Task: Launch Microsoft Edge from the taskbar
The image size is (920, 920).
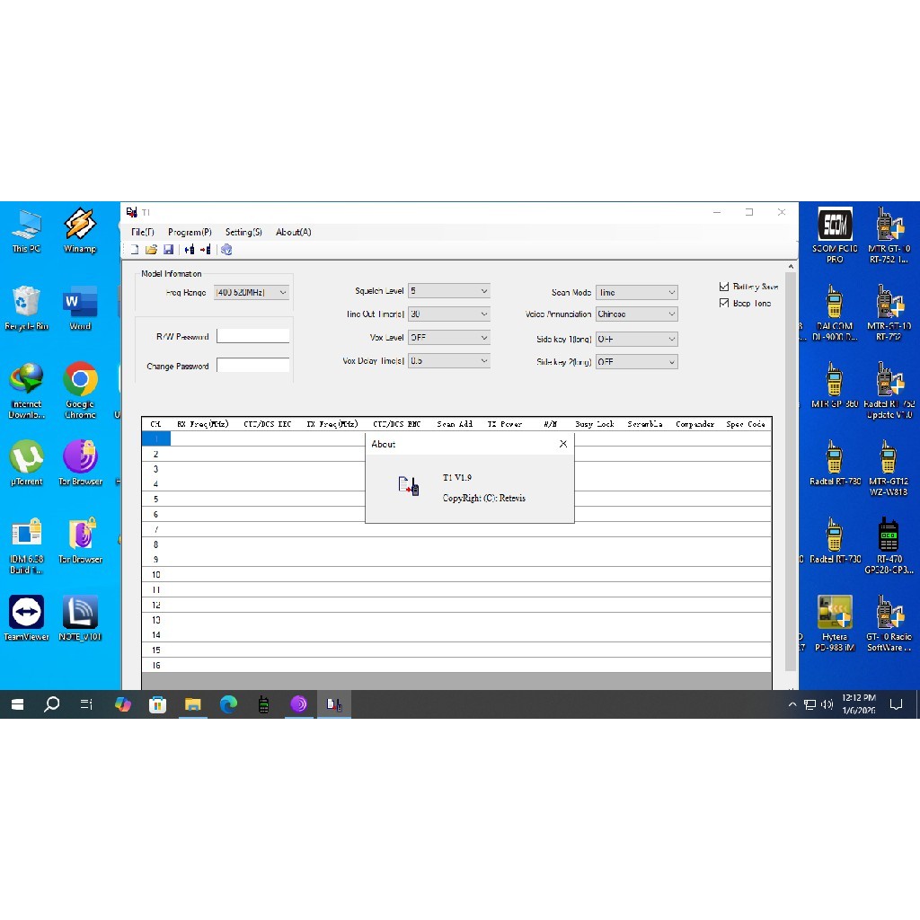Action: [228, 704]
